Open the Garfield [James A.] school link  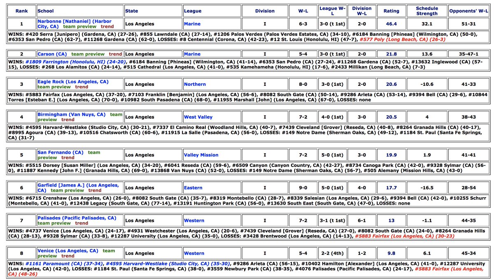coord(78,188)
